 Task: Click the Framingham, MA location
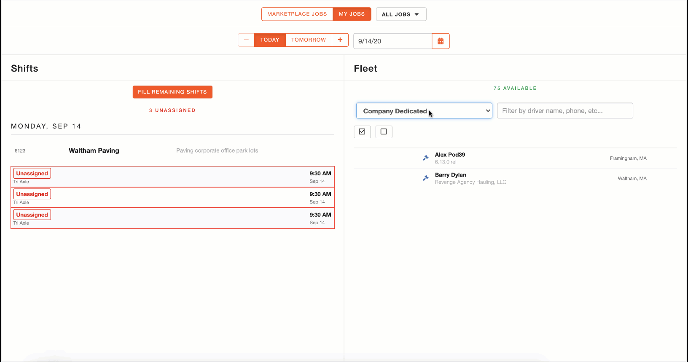(628, 158)
